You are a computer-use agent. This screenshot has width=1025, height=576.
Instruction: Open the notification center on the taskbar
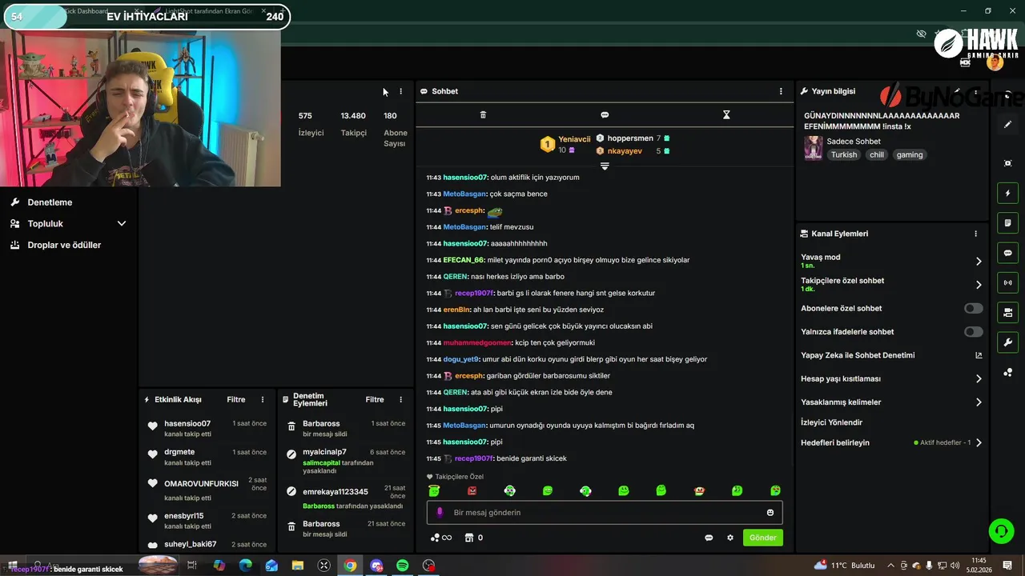[x=1007, y=566]
